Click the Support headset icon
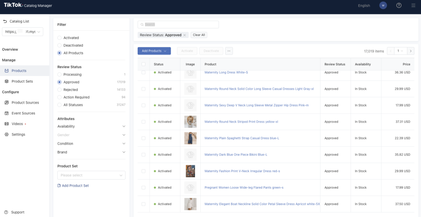This screenshot has height=217, width=421. pyautogui.click(x=5, y=212)
